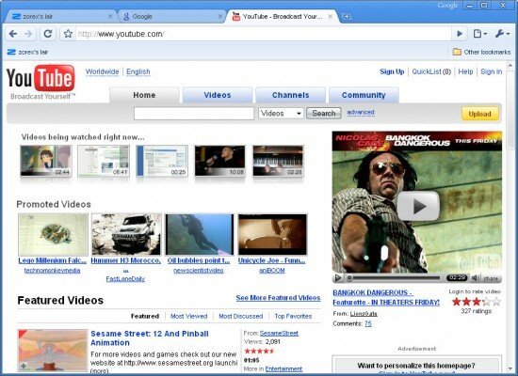Reload the page with the refresh icon
The image size is (518, 376).
[x=48, y=34]
